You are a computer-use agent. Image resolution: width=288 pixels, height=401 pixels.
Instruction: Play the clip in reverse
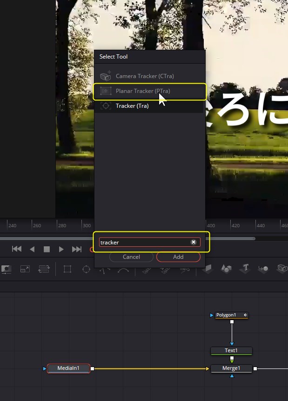tap(32, 249)
